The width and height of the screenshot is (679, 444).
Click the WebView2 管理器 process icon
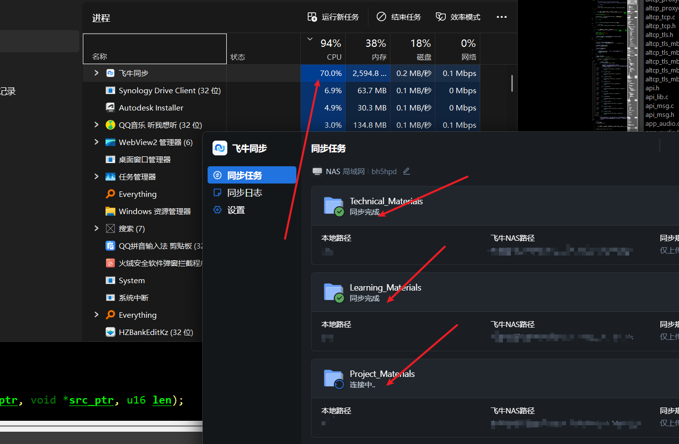pyautogui.click(x=110, y=142)
